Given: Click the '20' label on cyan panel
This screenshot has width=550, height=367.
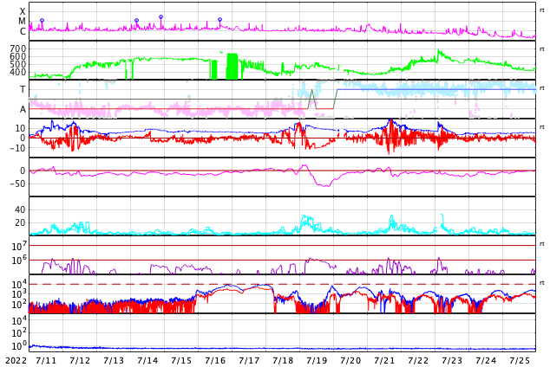Looking at the screenshot, I should (20, 222).
